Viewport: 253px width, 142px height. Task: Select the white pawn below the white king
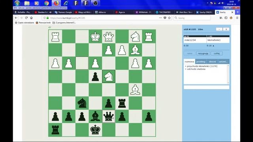[95, 63]
